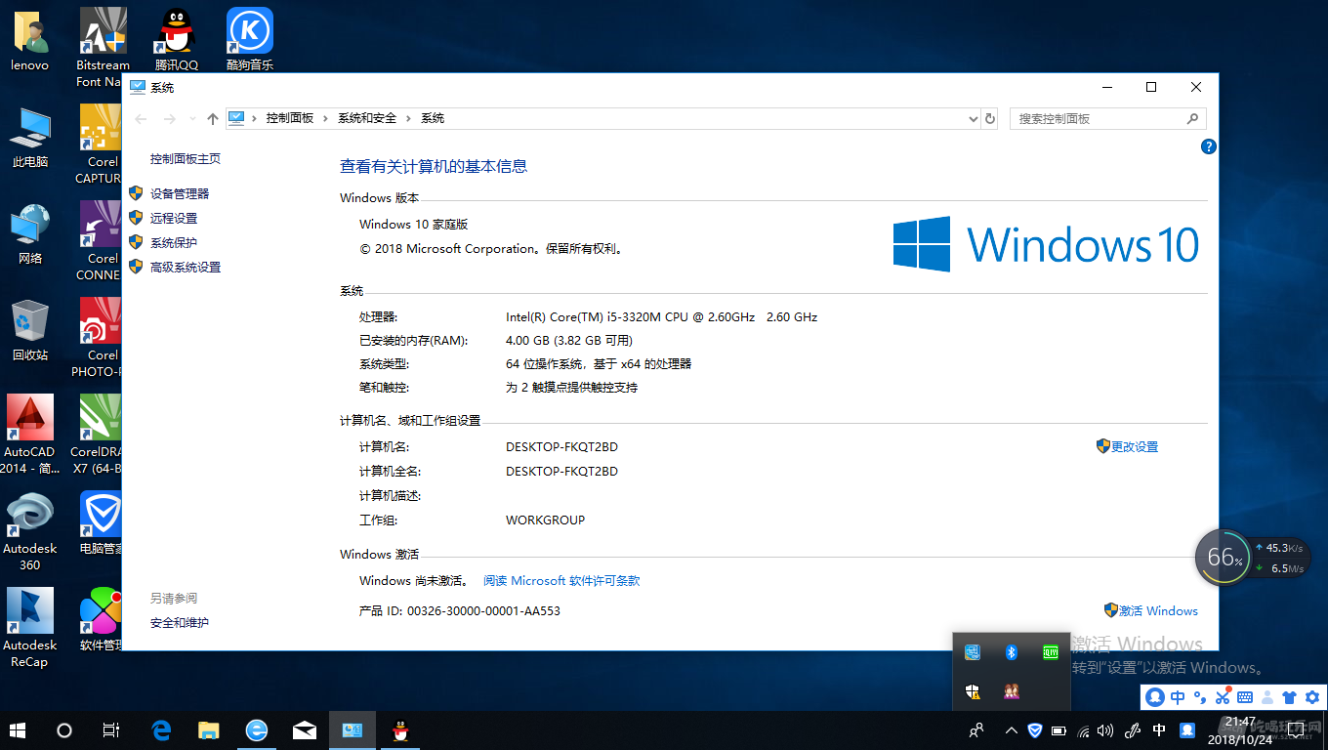Screen dimensions: 1328x750
Task: Click the iQIYI icon in tray popup
Action: coord(1051,652)
